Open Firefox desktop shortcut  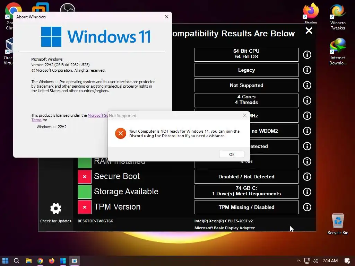click(311, 13)
